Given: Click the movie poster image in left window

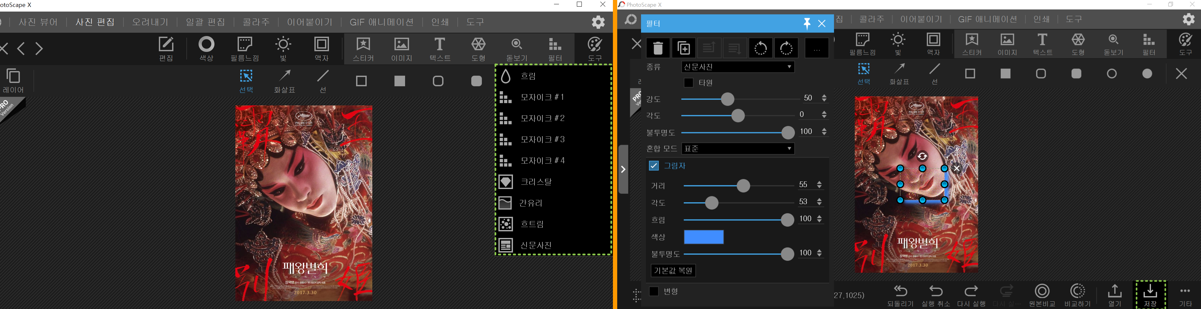Looking at the screenshot, I should [x=303, y=203].
